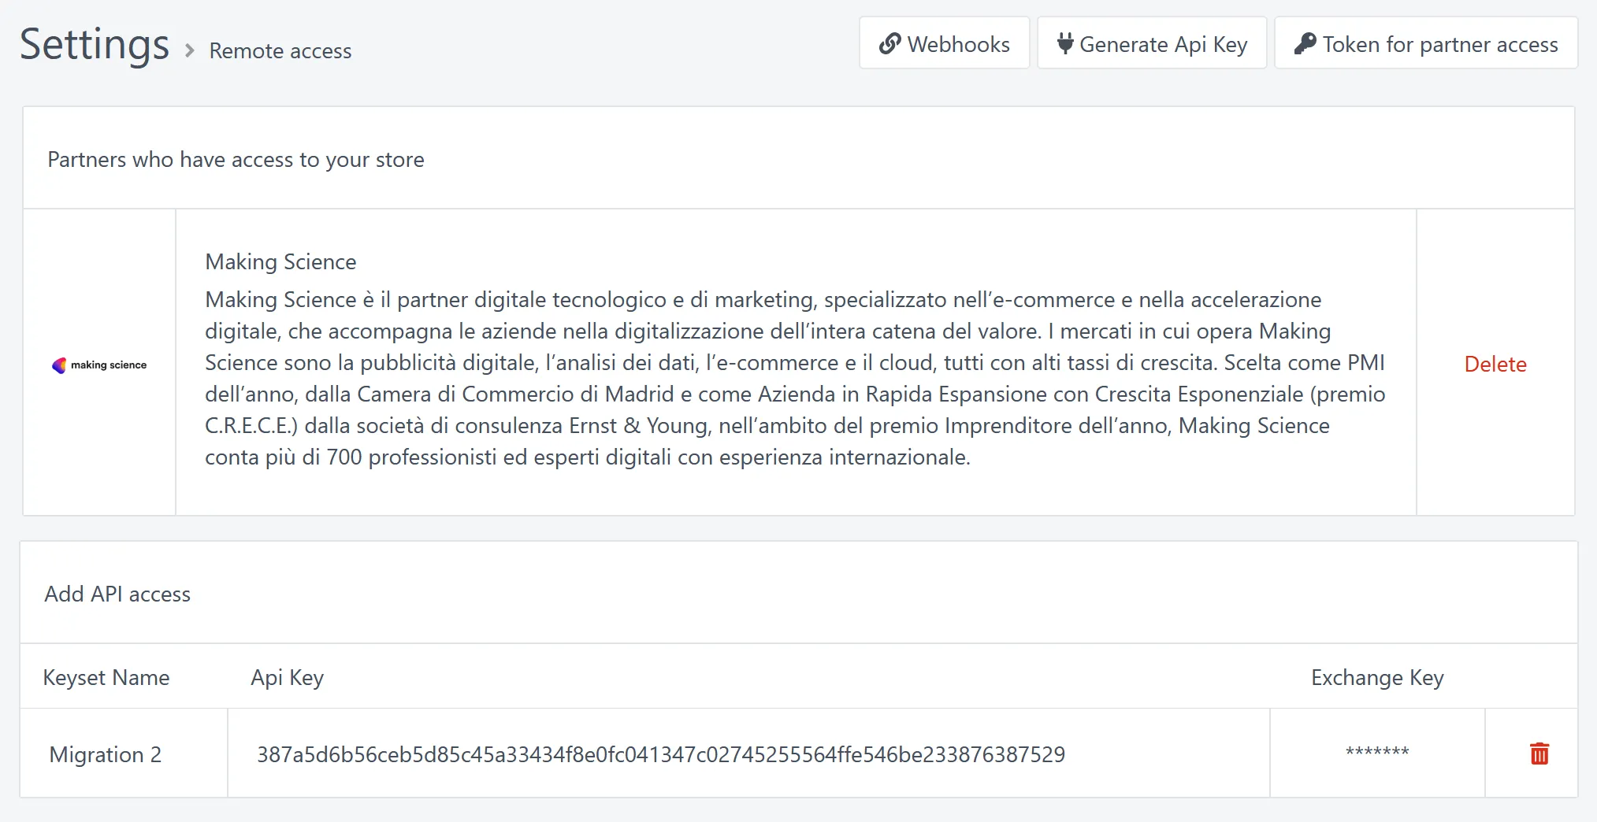Click the trash icon for Migration 2
Viewport: 1597px width, 822px height.
pyautogui.click(x=1539, y=753)
